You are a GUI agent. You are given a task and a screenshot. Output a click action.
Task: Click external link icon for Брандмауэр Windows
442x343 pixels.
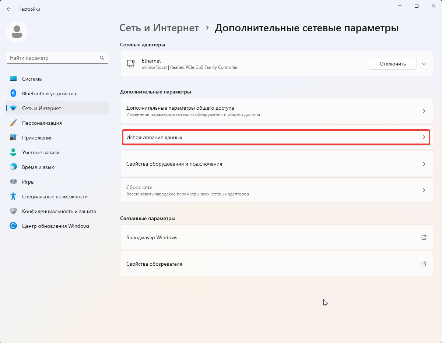[424, 237]
